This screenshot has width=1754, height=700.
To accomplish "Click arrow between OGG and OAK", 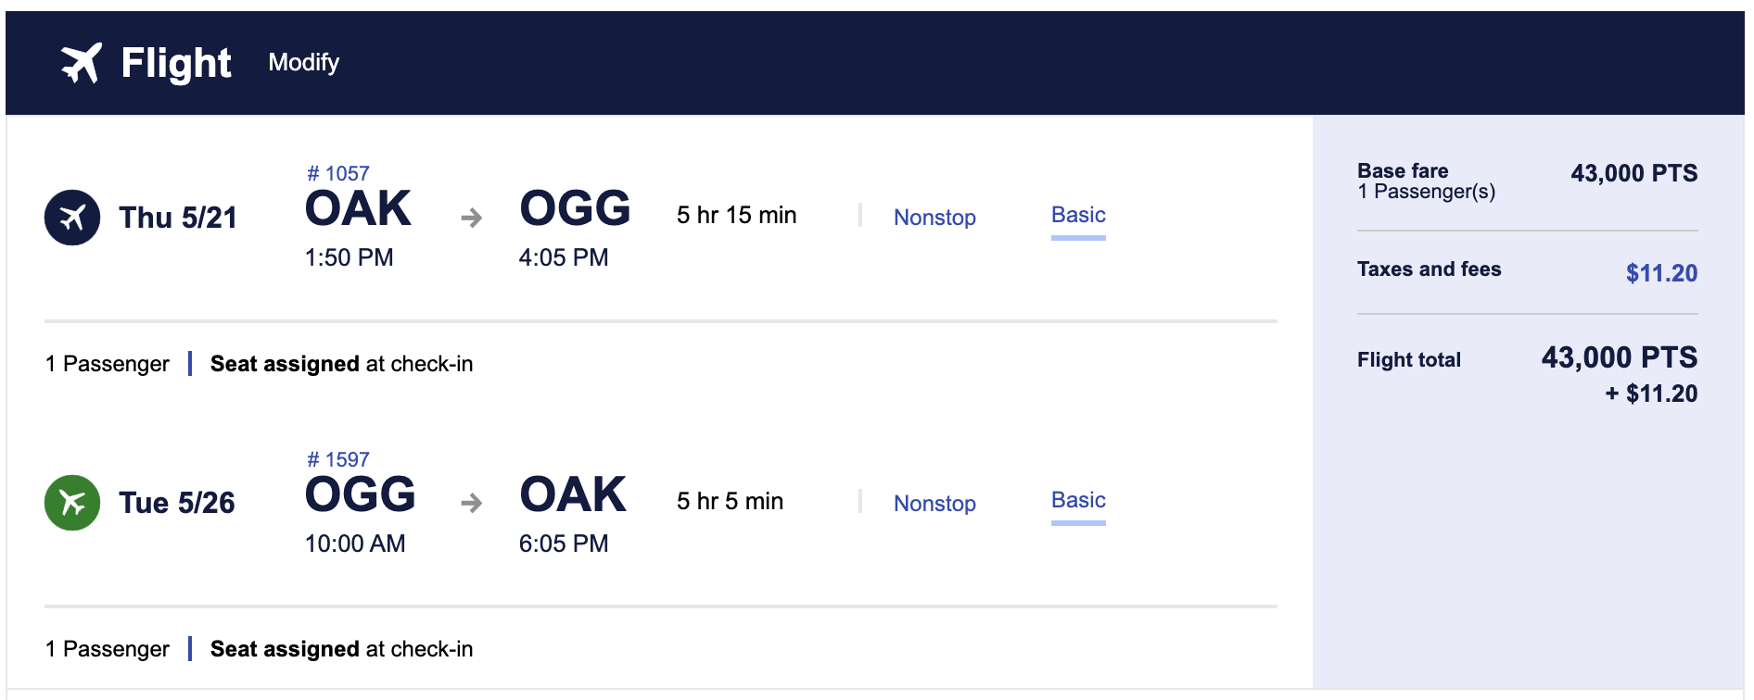I will point(471,503).
